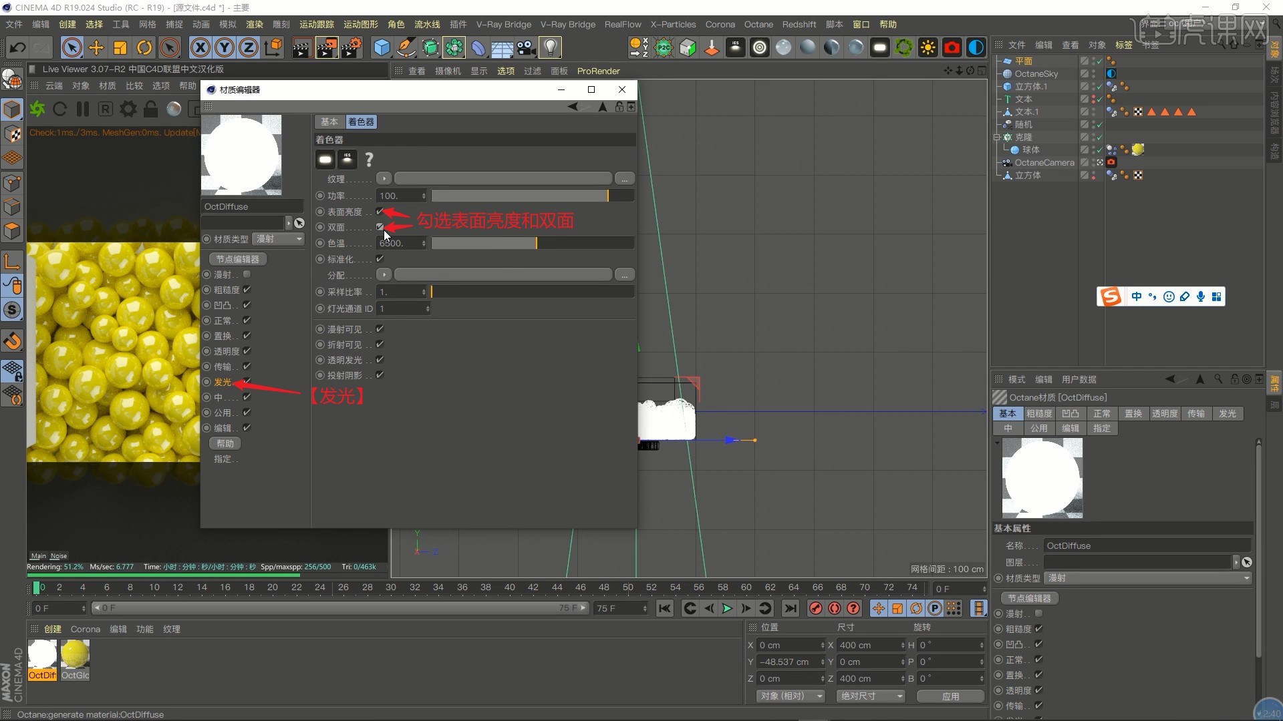Open the 对象 (相对) coordinate dropdown
Screen dimensions: 1283x721
[791, 696]
